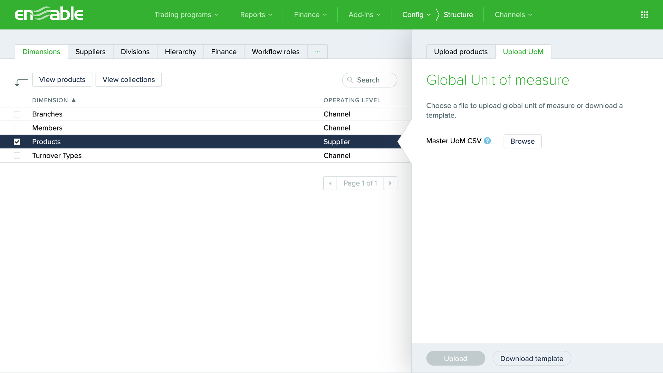Click the Dimension column sort triangle
663x373 pixels.
coord(74,100)
